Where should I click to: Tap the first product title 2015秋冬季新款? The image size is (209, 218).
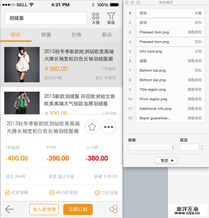click(79, 55)
